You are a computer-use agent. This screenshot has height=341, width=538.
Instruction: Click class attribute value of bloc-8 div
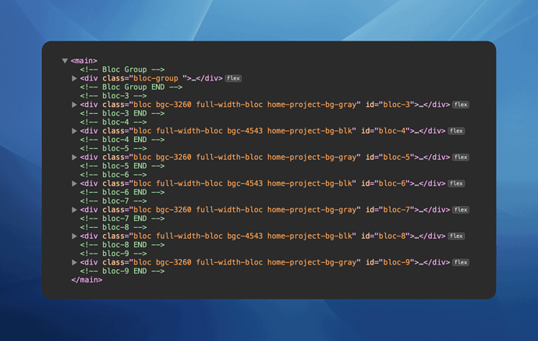coord(243,236)
